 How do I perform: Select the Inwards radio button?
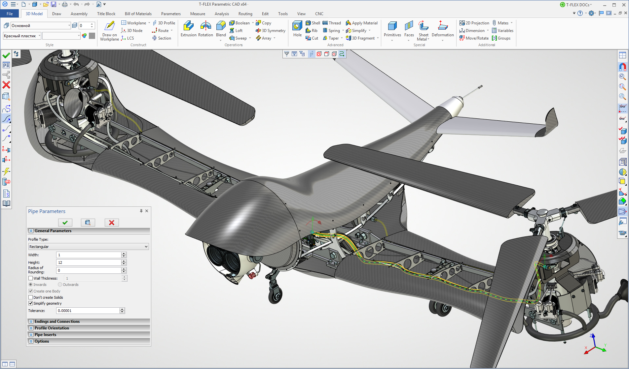31,285
